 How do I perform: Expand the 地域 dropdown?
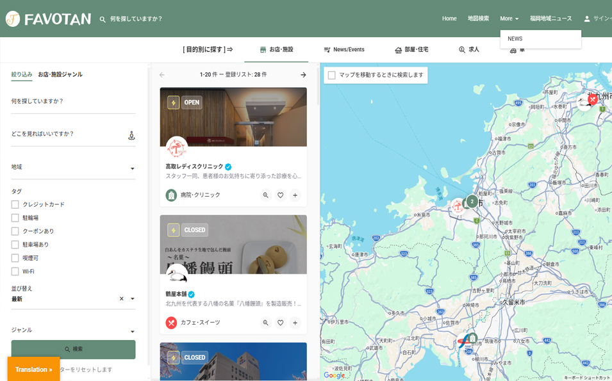[132, 169]
